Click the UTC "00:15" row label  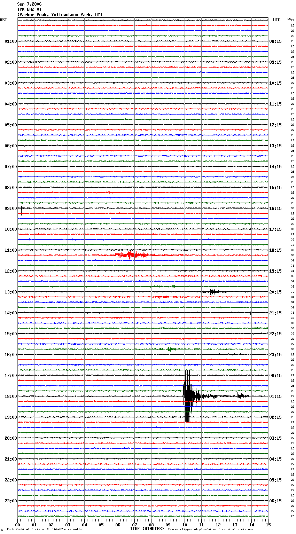click(275, 376)
